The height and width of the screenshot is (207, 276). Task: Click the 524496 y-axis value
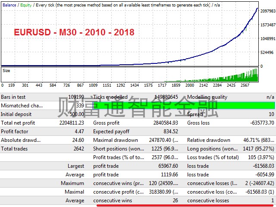(x=267, y=52)
